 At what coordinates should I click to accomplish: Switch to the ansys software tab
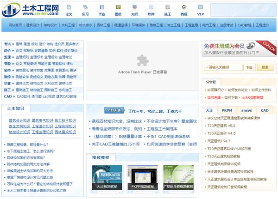coord(246,110)
